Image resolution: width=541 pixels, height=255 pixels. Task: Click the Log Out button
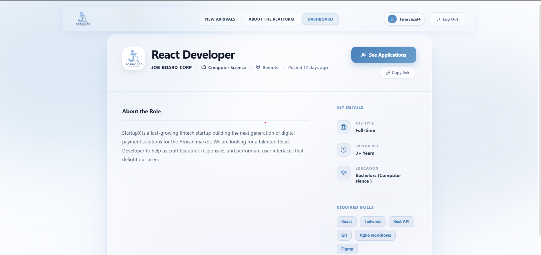(447, 19)
